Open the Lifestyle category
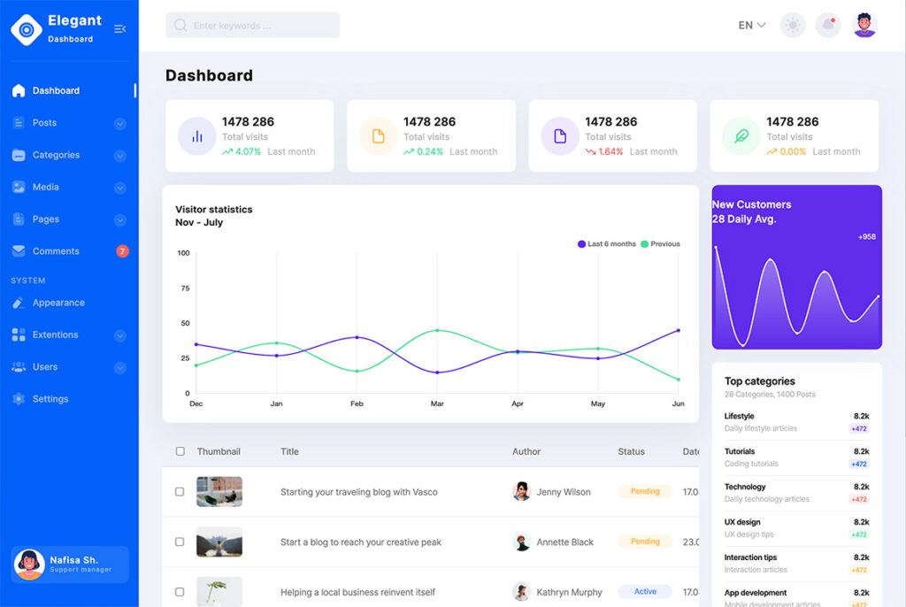The height and width of the screenshot is (607, 906). [796, 422]
